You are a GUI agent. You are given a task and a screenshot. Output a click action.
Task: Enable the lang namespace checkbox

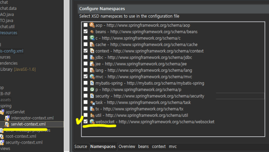tap(85, 70)
